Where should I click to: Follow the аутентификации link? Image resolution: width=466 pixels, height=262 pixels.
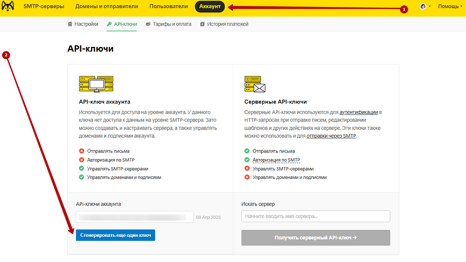[x=359, y=112]
